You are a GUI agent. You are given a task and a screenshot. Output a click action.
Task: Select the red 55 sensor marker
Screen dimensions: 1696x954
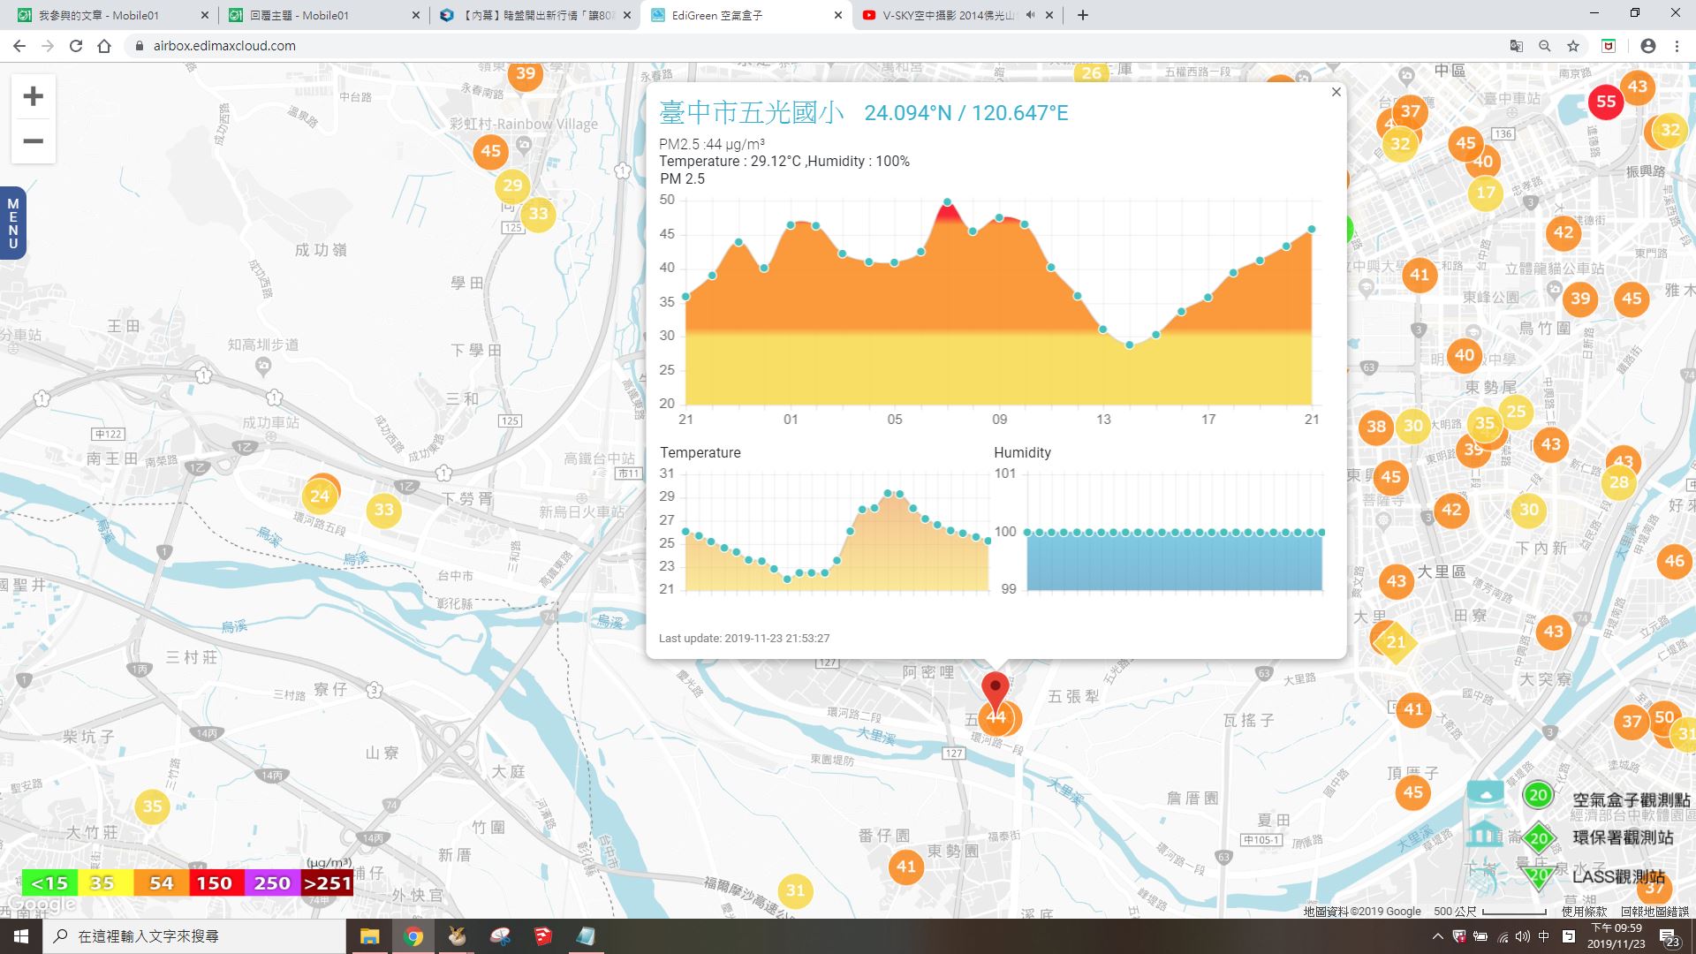1606,102
